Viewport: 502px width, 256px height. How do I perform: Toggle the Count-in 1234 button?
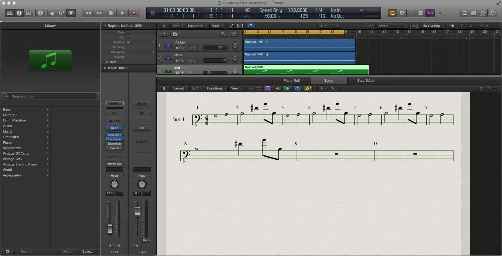pos(430,13)
